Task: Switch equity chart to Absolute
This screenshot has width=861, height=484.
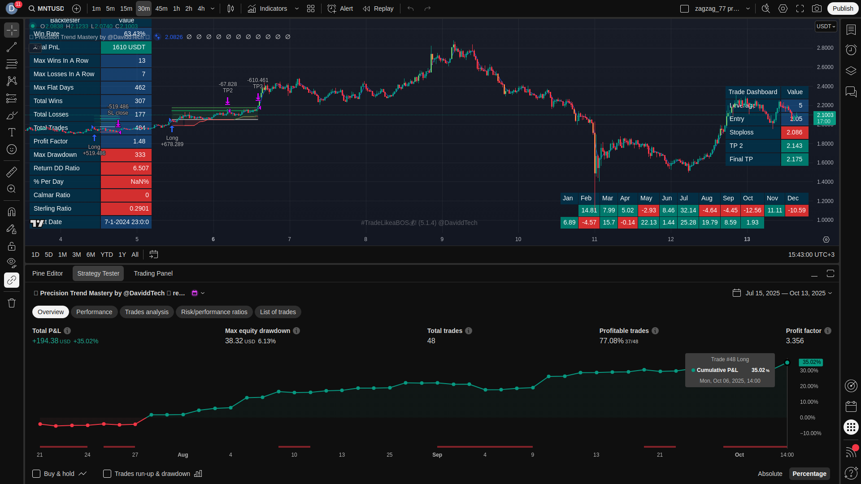Action: click(x=770, y=474)
